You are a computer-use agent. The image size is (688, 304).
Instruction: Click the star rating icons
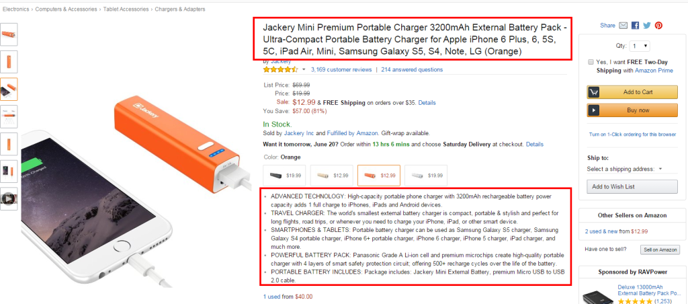(280, 69)
